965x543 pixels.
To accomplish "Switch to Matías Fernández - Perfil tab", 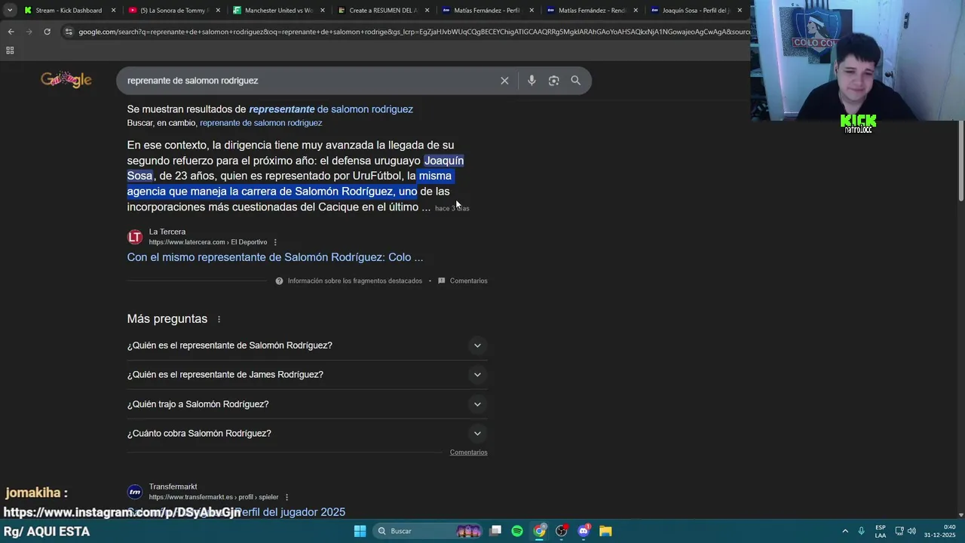I will (x=488, y=11).
